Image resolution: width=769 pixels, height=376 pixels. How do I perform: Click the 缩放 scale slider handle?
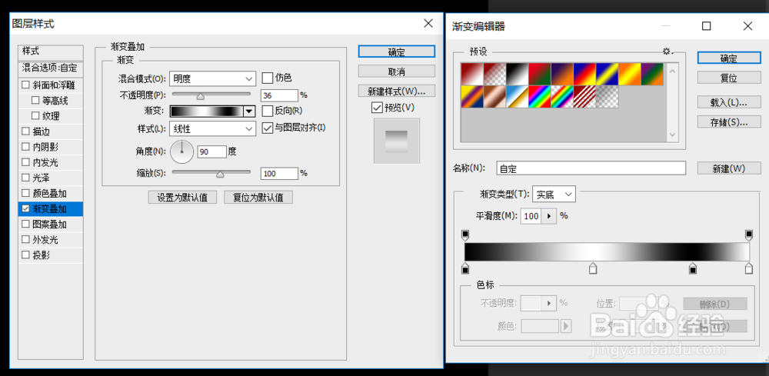(x=220, y=174)
